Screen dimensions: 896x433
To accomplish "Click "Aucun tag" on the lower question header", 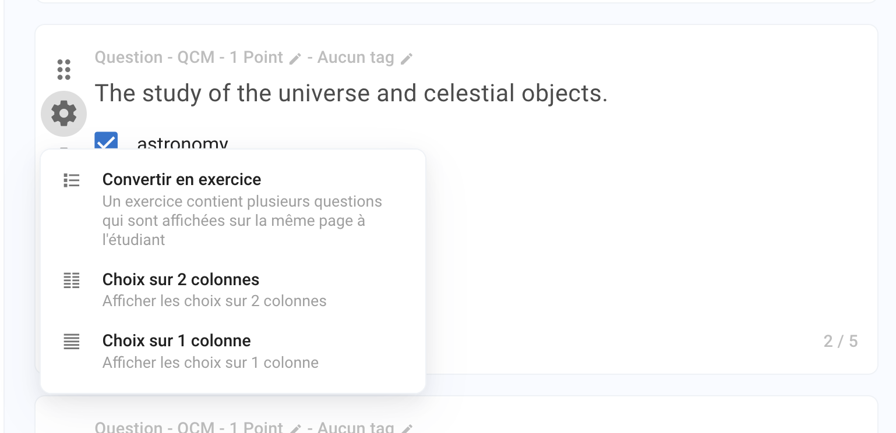I will pyautogui.click(x=355, y=428).
